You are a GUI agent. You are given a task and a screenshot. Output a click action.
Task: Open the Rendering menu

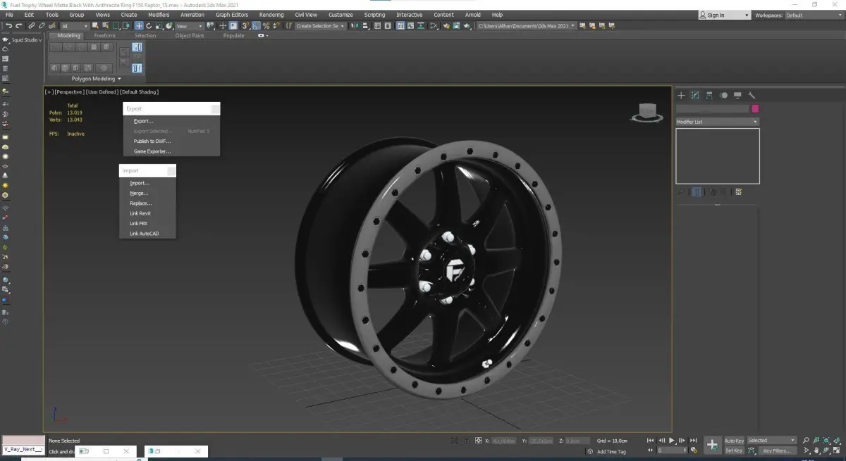pyautogui.click(x=271, y=15)
